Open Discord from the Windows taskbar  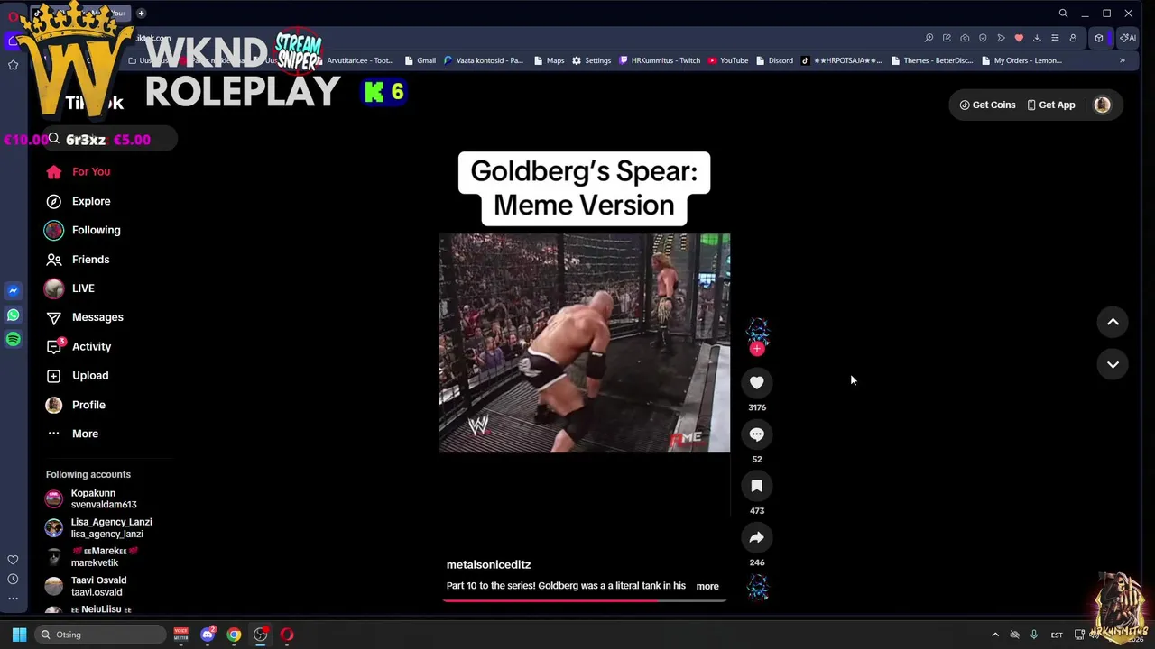click(208, 635)
